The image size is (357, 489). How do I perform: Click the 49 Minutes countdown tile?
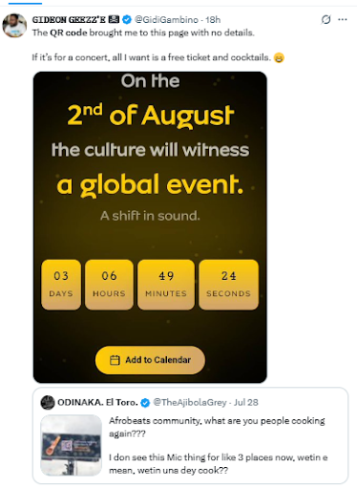166,285
